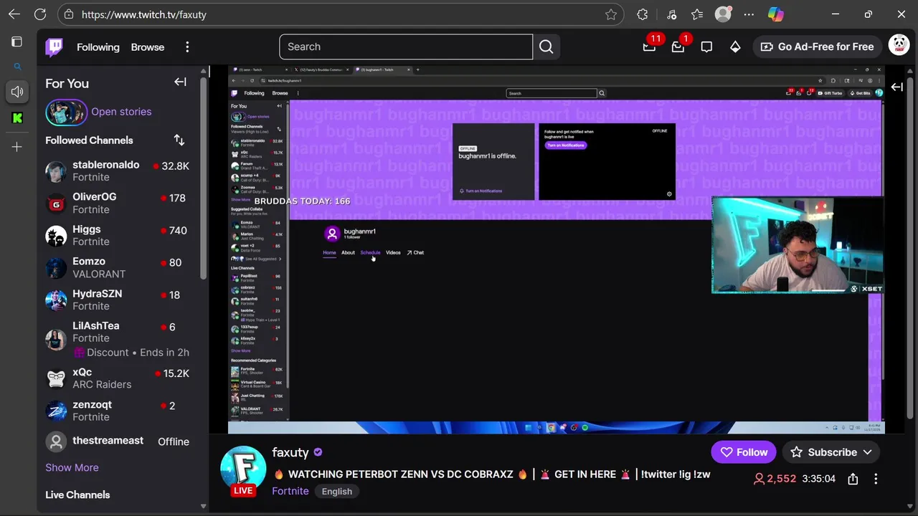918x516 pixels.
Task: Open the Fortnite category link
Action: coord(290,491)
